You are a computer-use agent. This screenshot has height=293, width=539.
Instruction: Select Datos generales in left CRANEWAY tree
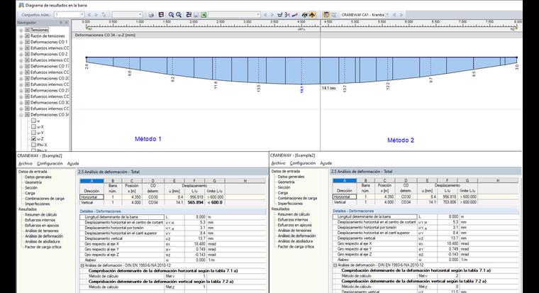38,177
